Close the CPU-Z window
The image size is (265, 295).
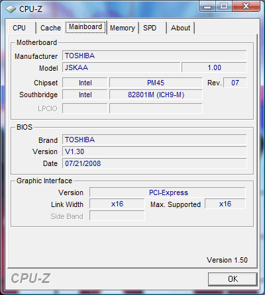point(246,7)
